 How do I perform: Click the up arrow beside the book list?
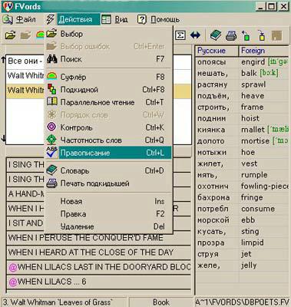(3, 60)
